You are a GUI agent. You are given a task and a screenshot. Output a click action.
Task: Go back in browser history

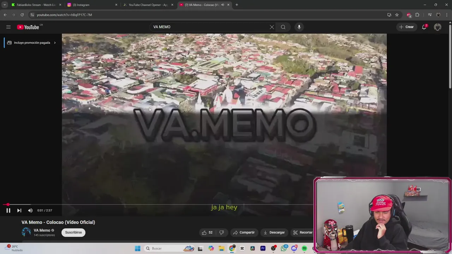coord(5,15)
